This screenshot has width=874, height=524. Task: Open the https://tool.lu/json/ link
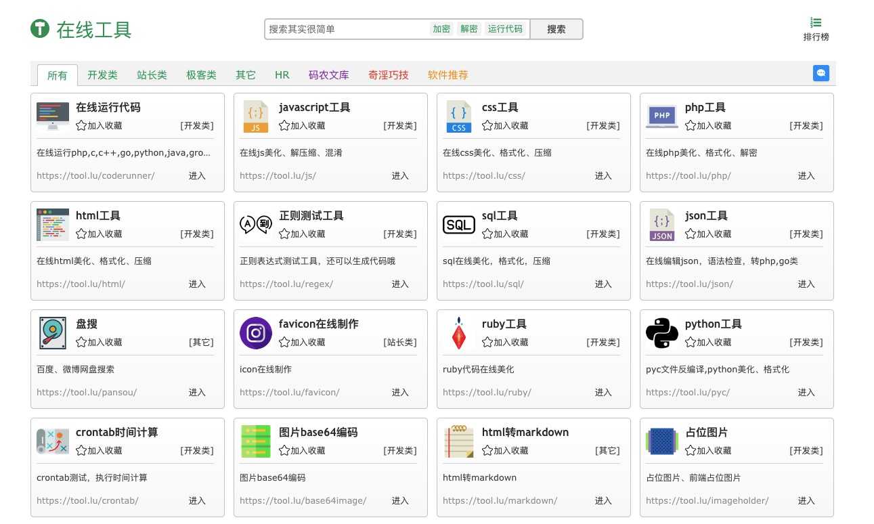pos(689,284)
